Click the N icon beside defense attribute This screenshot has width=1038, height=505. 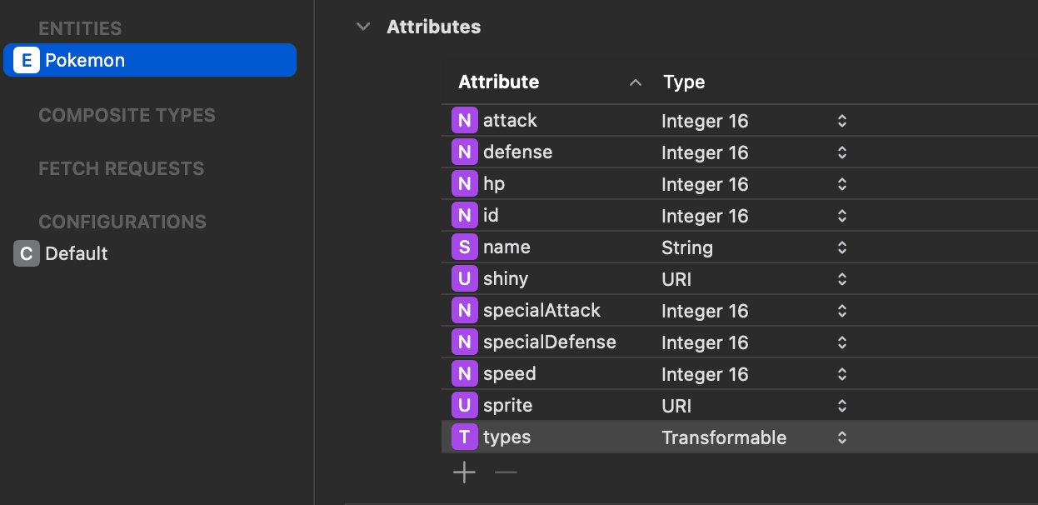click(x=464, y=152)
